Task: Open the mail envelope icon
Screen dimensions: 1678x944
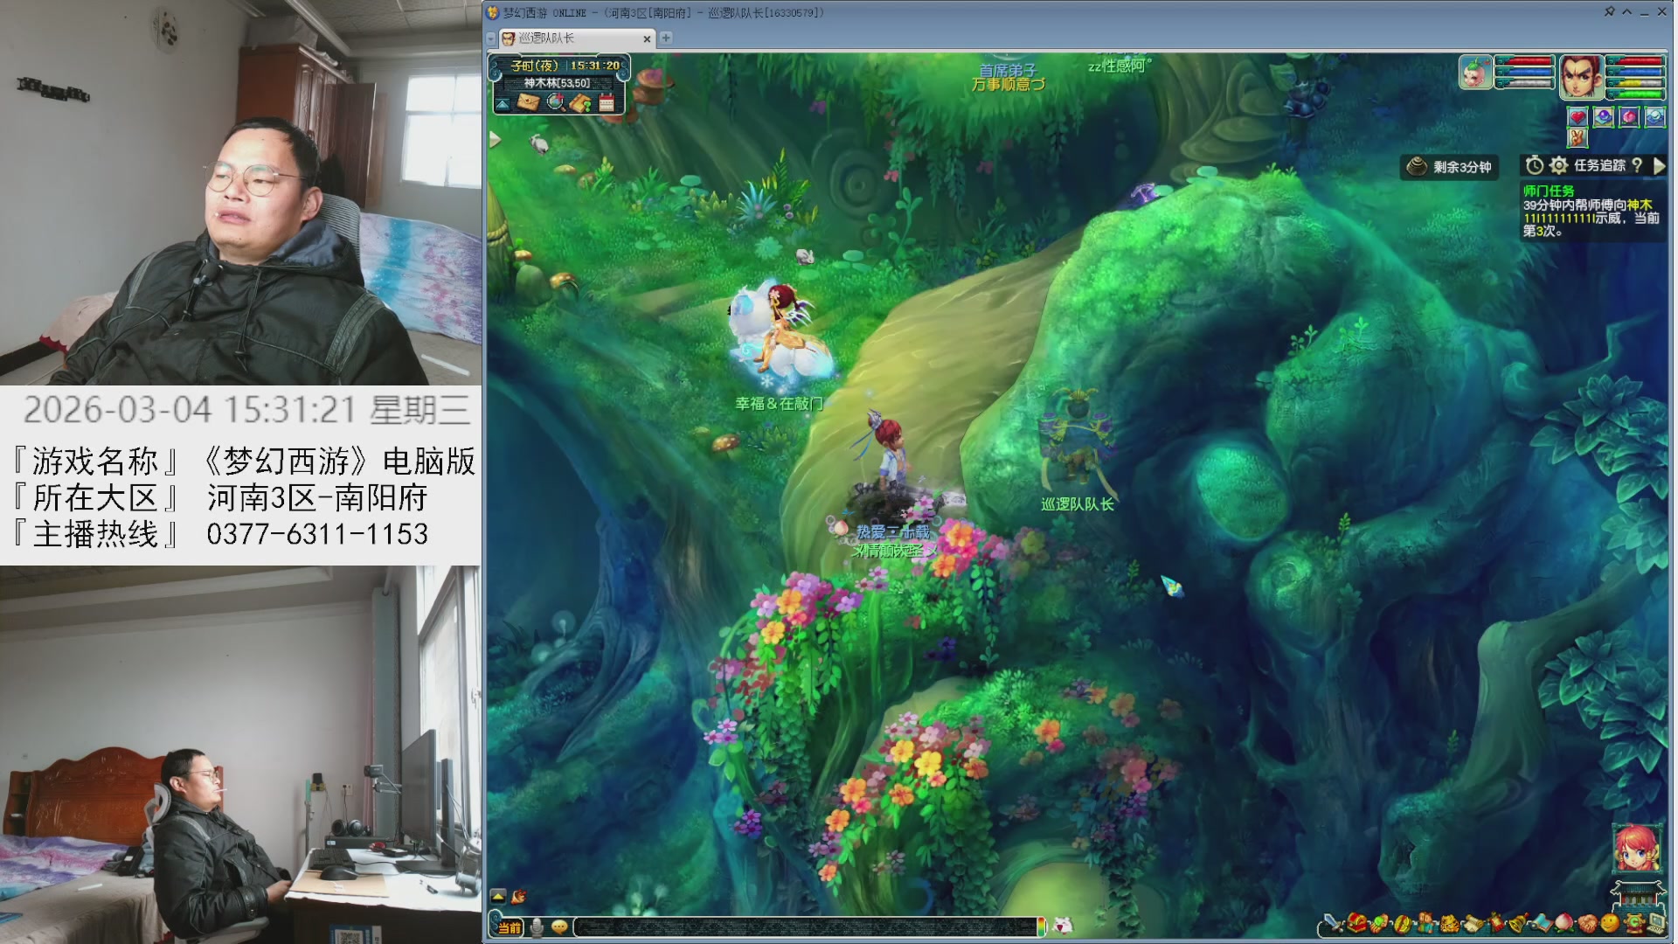Action: click(x=529, y=103)
